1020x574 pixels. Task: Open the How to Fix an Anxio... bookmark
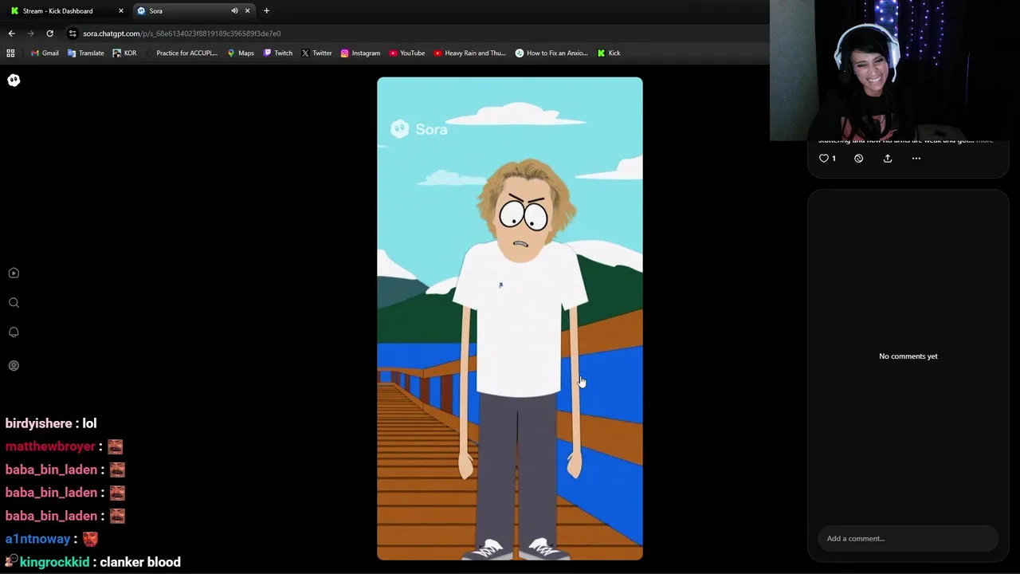click(551, 53)
